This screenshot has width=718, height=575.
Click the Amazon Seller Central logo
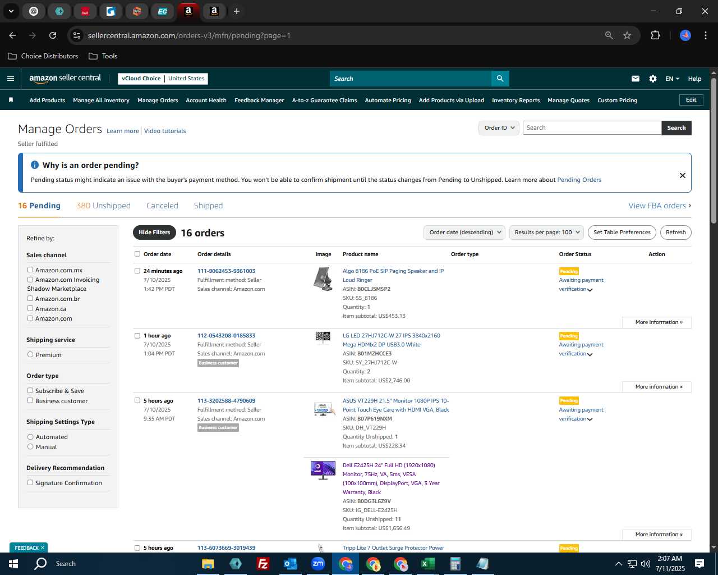(x=65, y=79)
